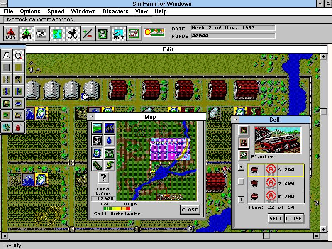Select the paved road tool in palette

[7, 68]
